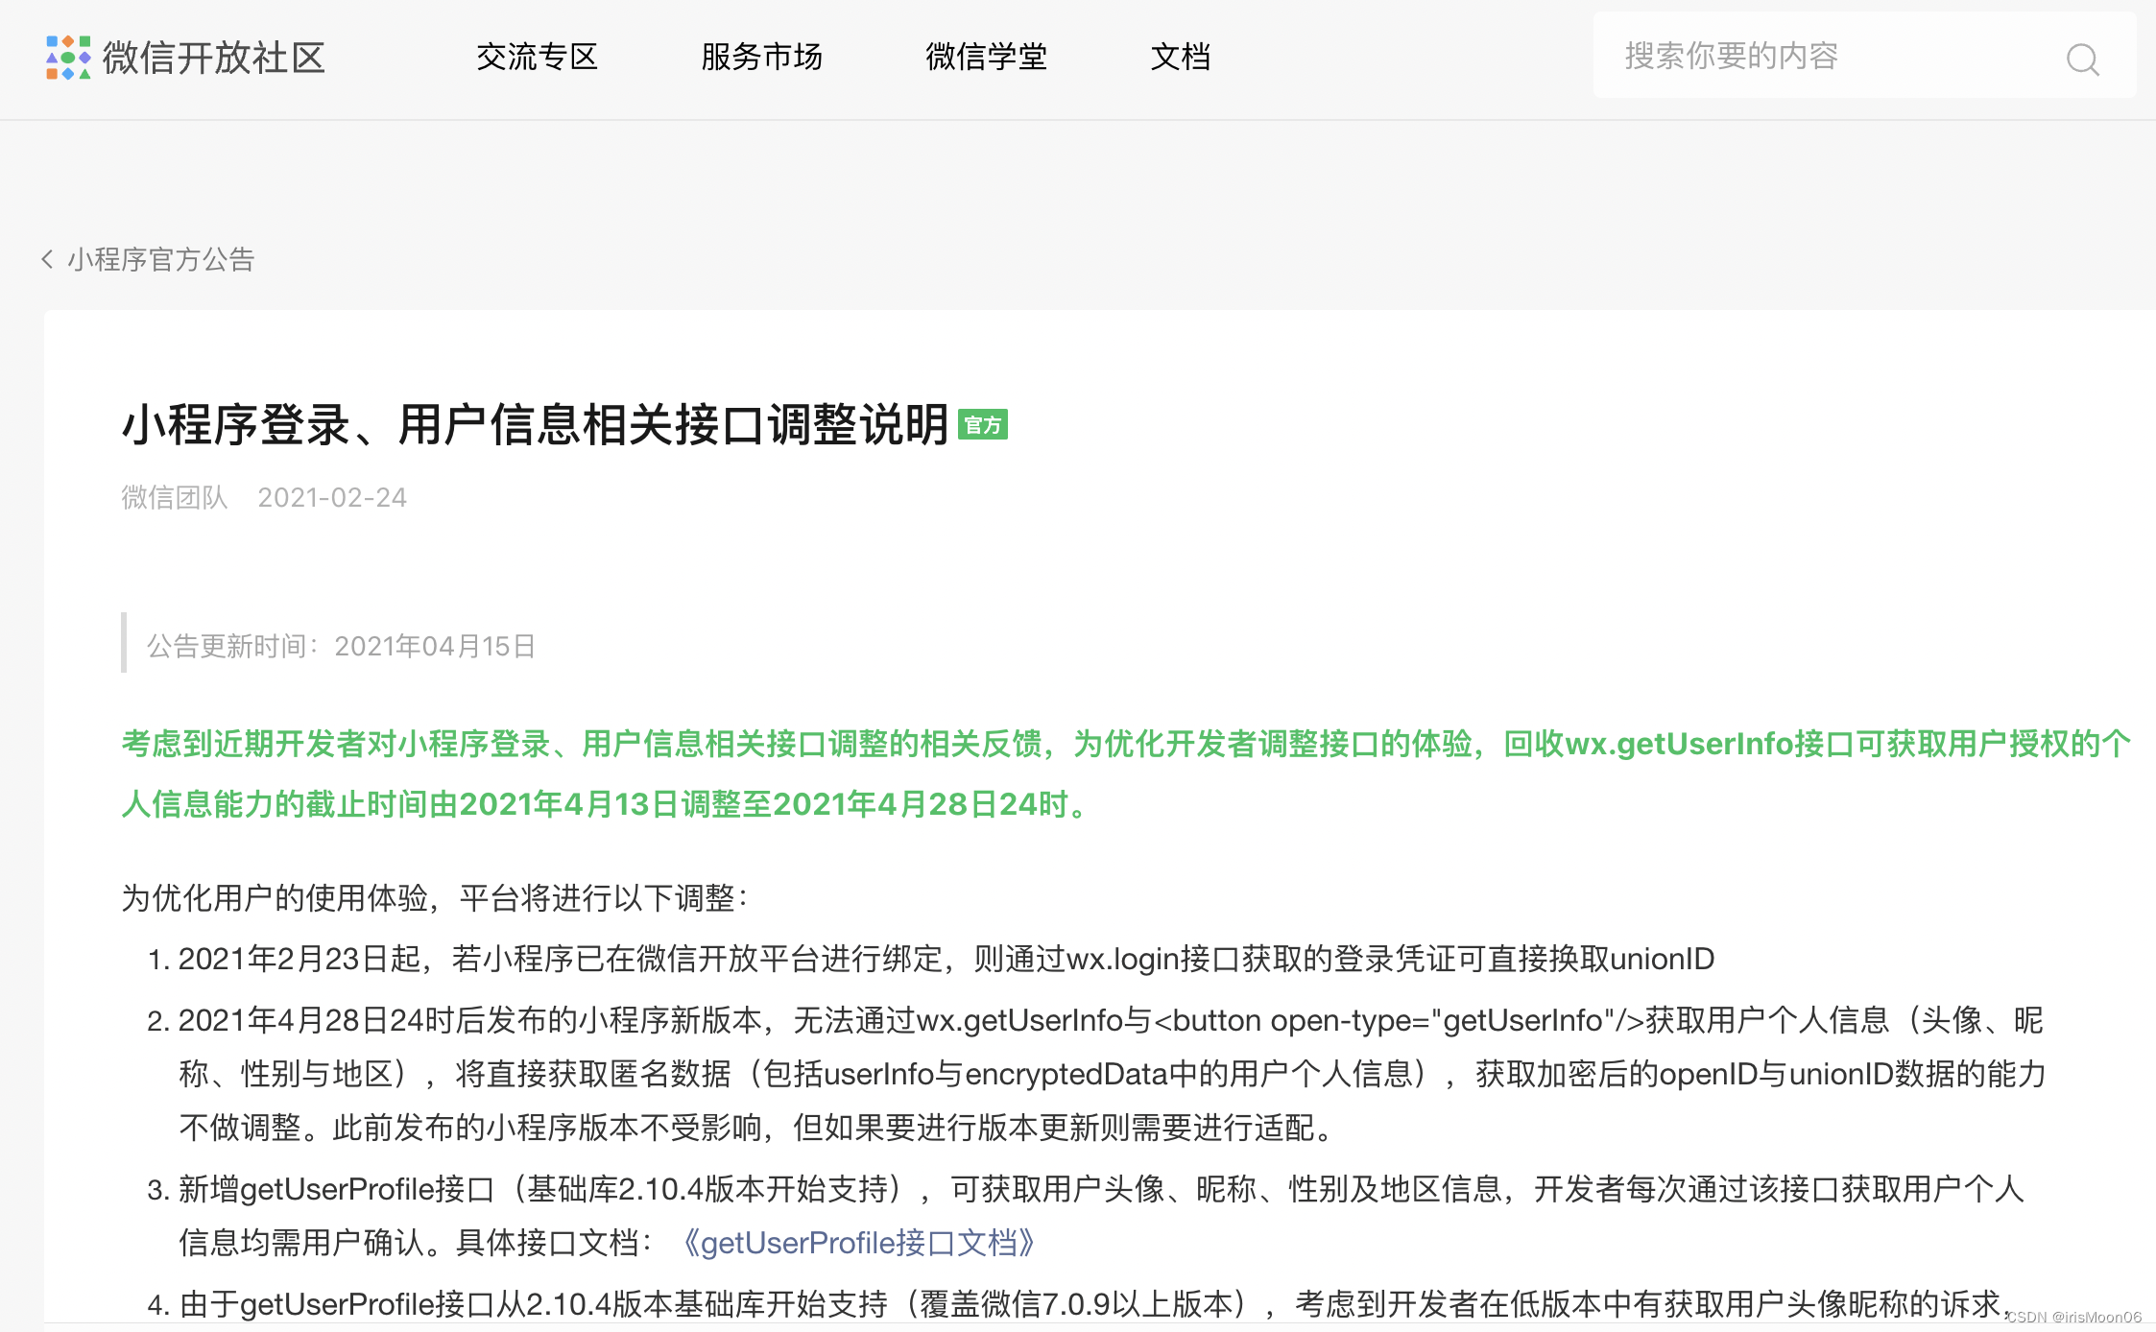Go to 微信学堂 in navigation

986,58
